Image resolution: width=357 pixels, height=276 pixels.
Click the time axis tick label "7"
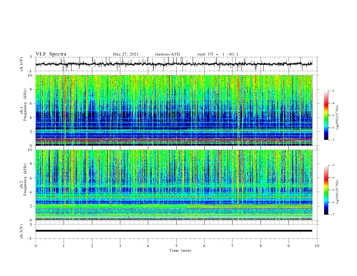(233, 246)
